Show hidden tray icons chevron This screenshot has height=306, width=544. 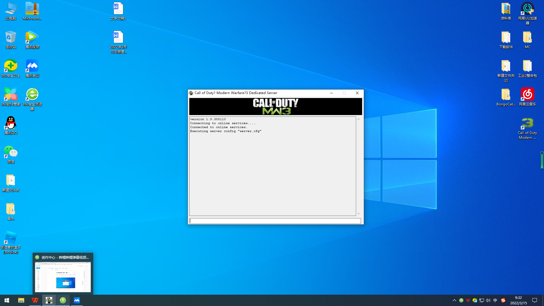point(454,300)
